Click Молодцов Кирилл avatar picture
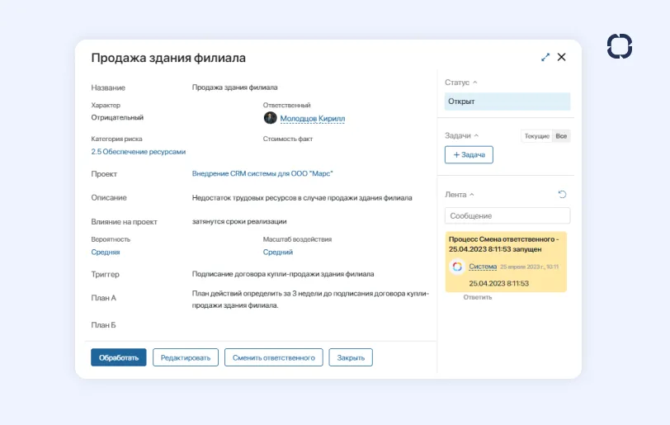The width and height of the screenshot is (670, 425). coord(270,118)
